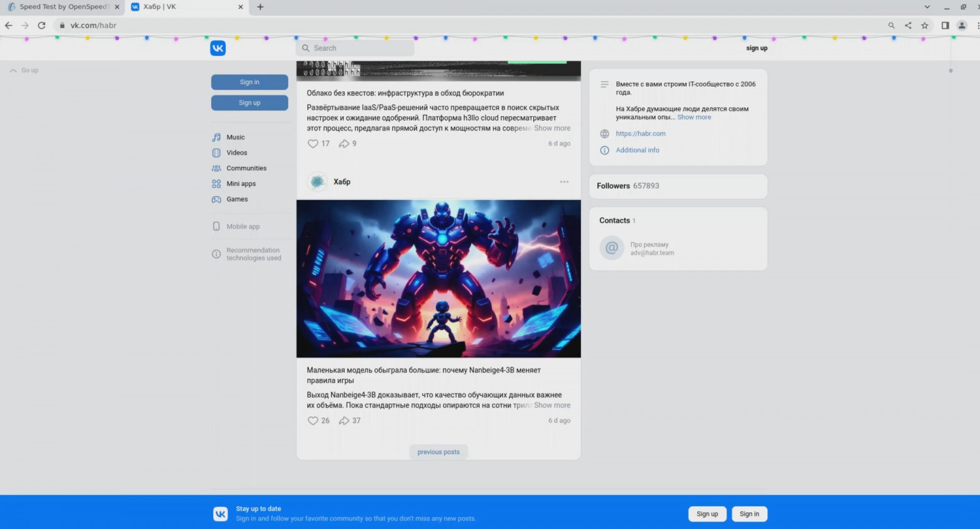Open the robot illustration post image

438,279
